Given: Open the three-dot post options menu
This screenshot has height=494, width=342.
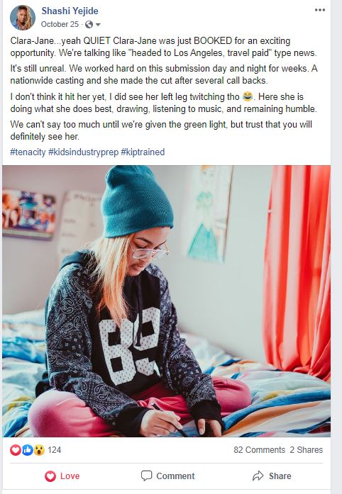Looking at the screenshot, I should pyautogui.click(x=319, y=10).
